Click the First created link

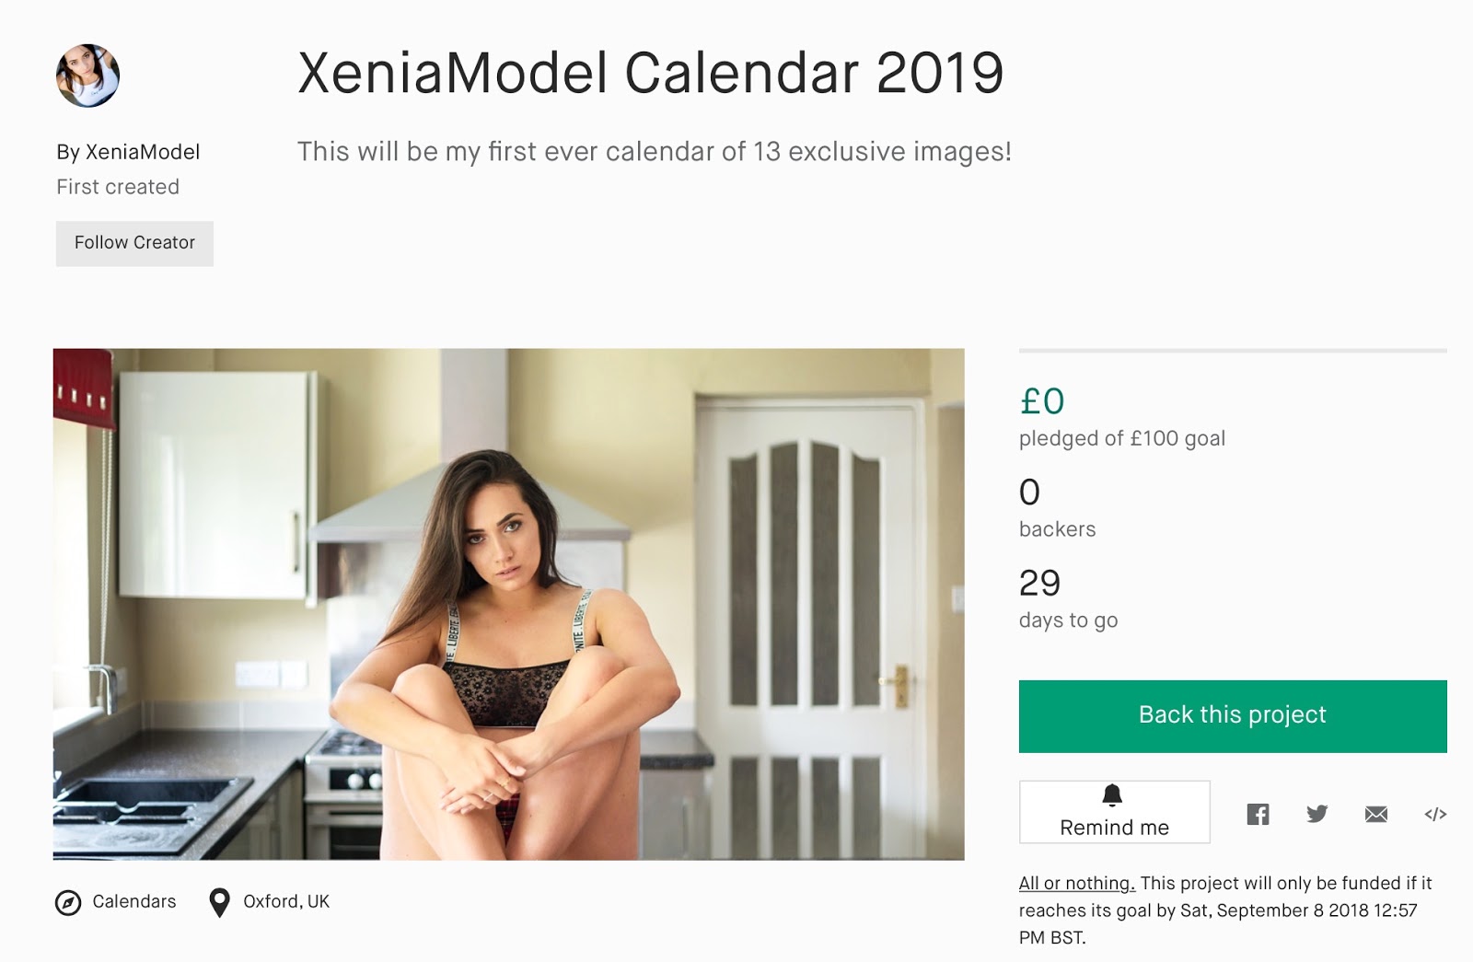(x=118, y=187)
